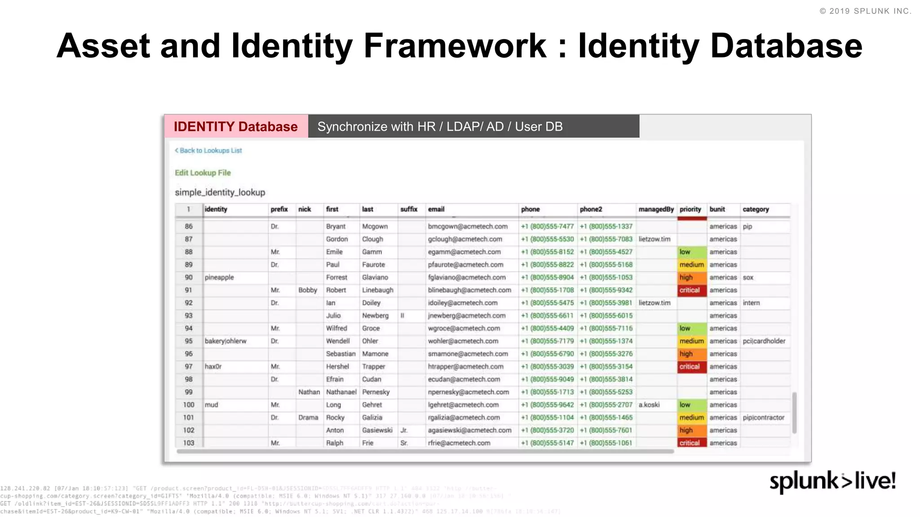Select the bakery|ohlerw identity cell
This screenshot has width=920, height=517.
tap(235, 341)
